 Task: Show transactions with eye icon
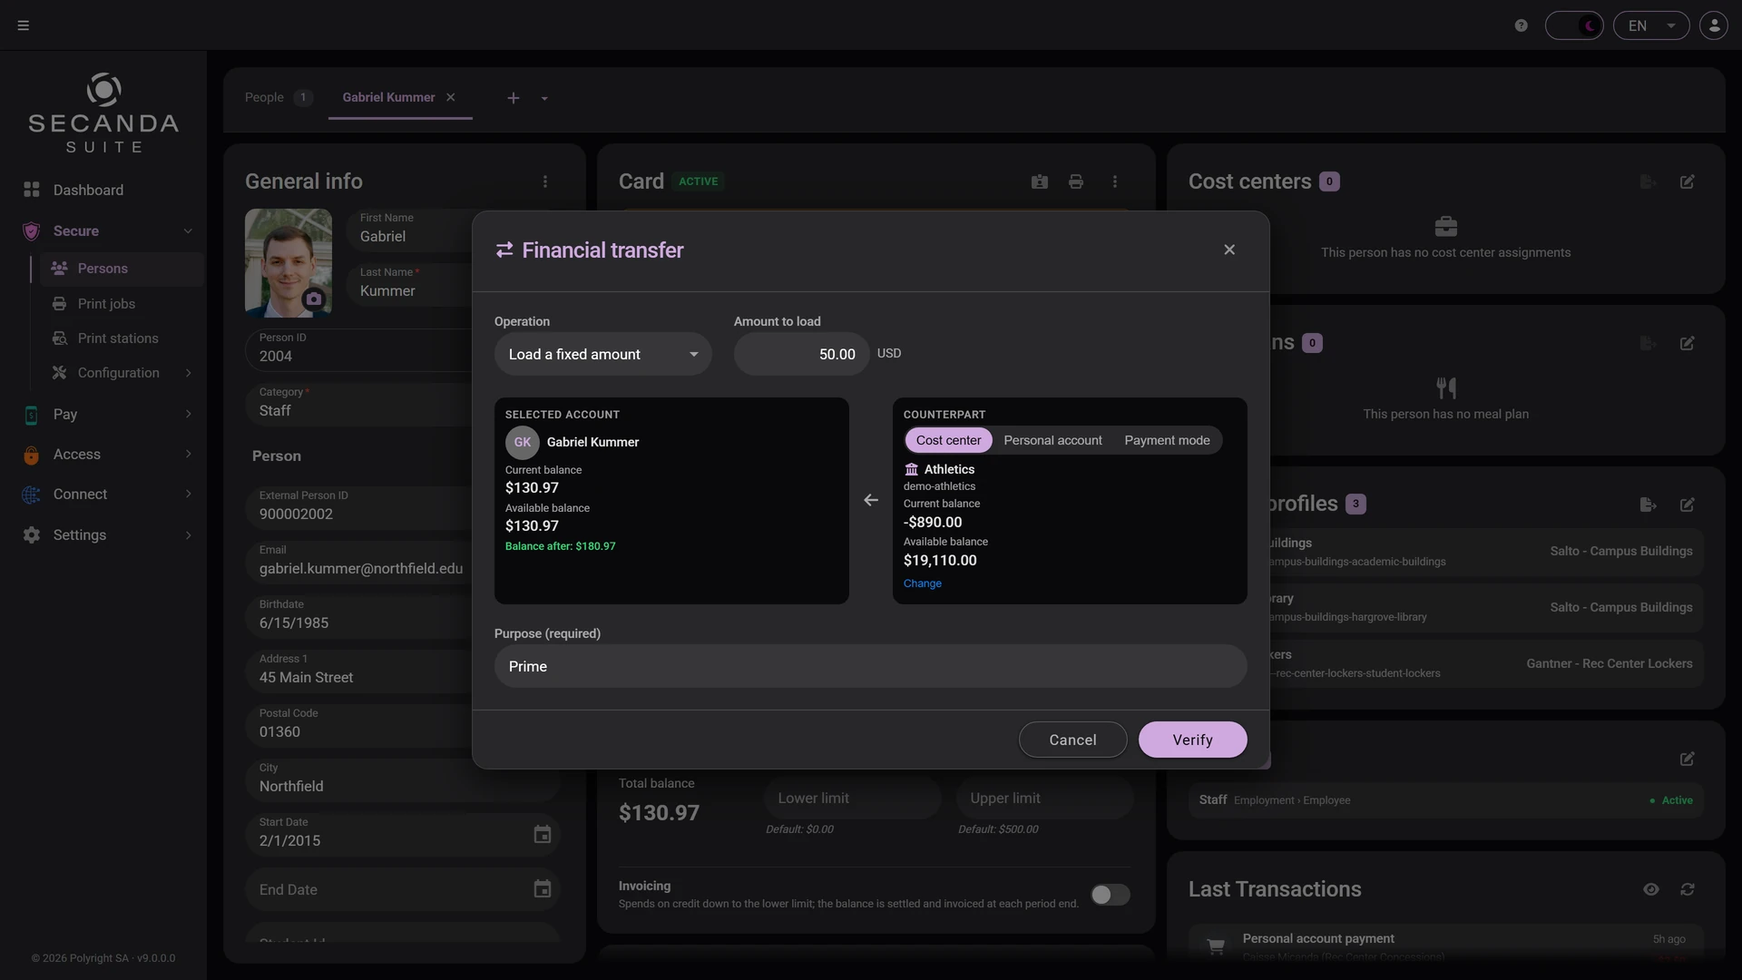point(1651,889)
